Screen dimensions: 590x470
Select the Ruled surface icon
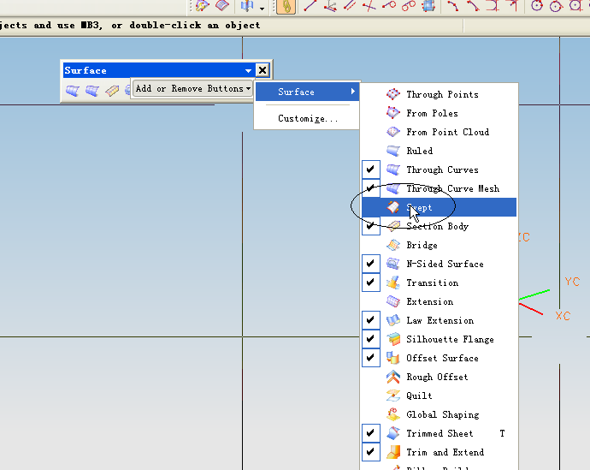coord(392,151)
